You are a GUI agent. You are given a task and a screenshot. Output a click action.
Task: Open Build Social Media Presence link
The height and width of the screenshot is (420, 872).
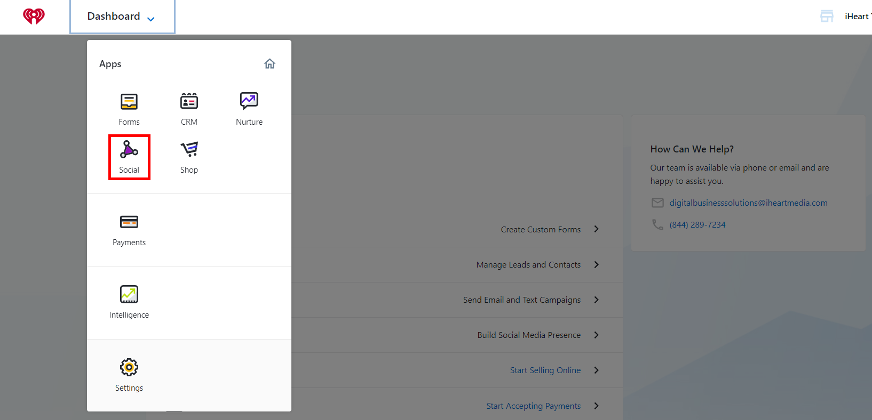coord(529,335)
